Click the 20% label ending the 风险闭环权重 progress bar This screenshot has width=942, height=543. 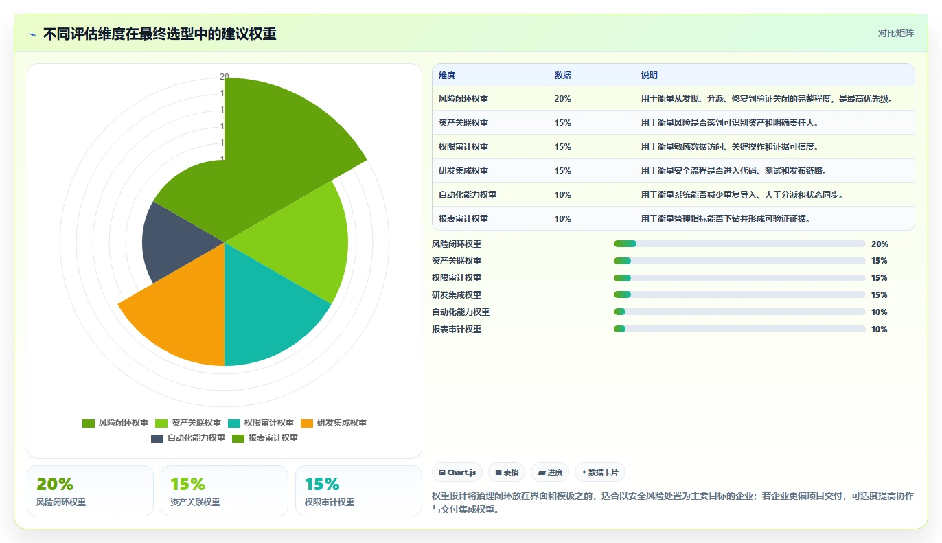click(x=880, y=244)
